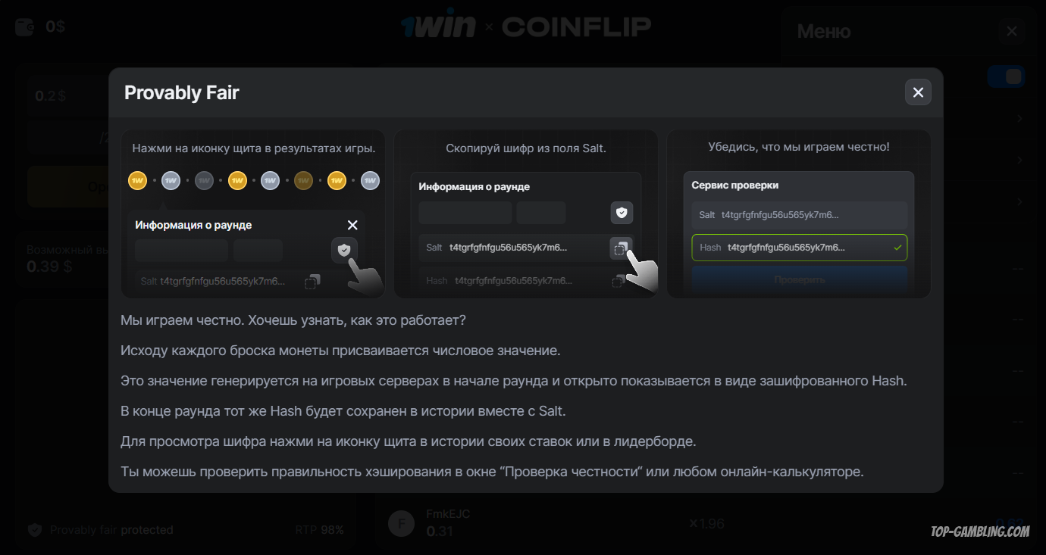Screen dimensions: 1046x555
Task: Expand the third menu chevron item
Action: (x=1019, y=202)
